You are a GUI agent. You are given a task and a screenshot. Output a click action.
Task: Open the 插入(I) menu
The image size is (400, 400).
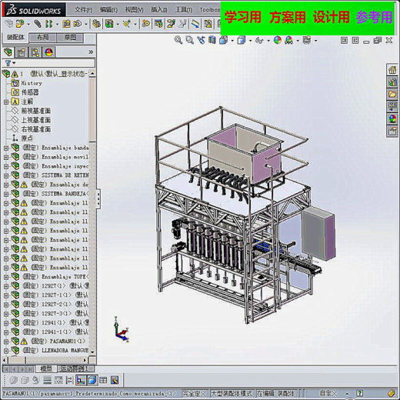(x=159, y=10)
